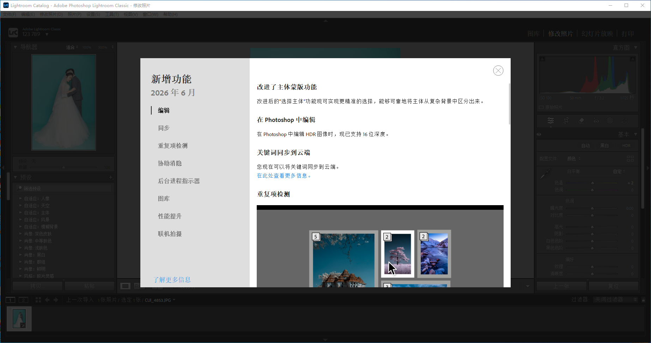Open the 配置文件 颜色 dropdown

pos(574,159)
